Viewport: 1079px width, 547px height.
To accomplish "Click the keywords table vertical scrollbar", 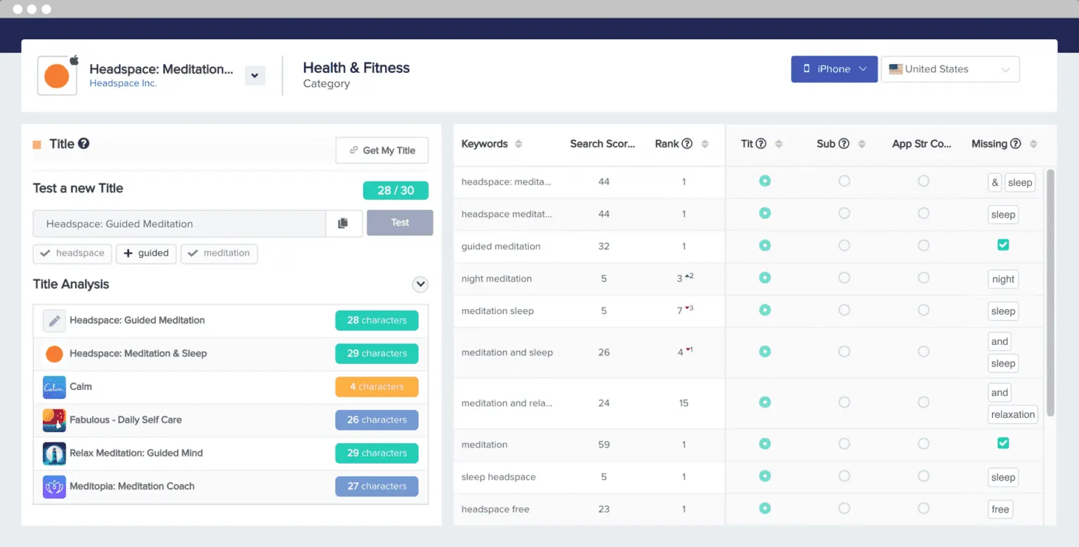I will tap(1050, 291).
